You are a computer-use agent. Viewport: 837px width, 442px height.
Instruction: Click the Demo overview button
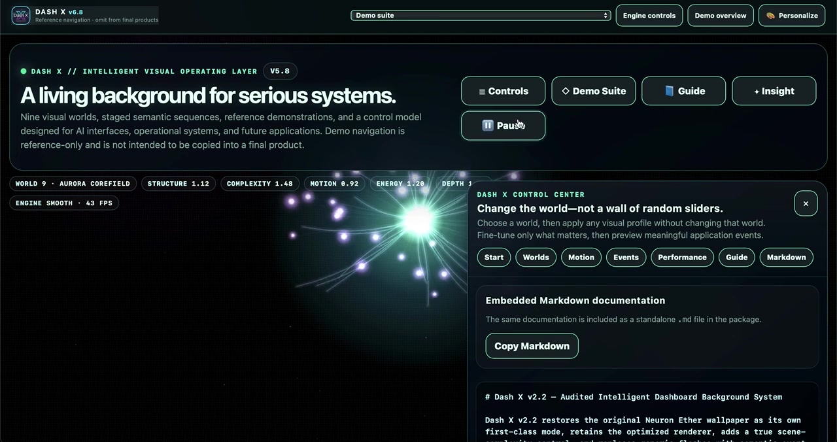pos(721,16)
